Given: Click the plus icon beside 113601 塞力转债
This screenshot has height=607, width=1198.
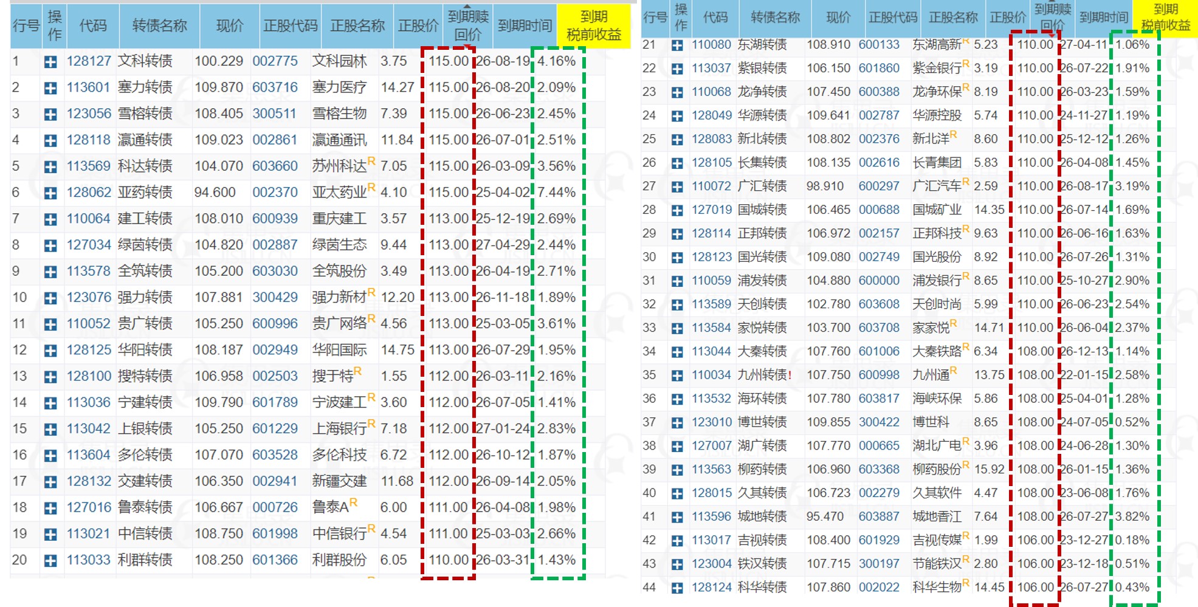Looking at the screenshot, I should click(50, 88).
